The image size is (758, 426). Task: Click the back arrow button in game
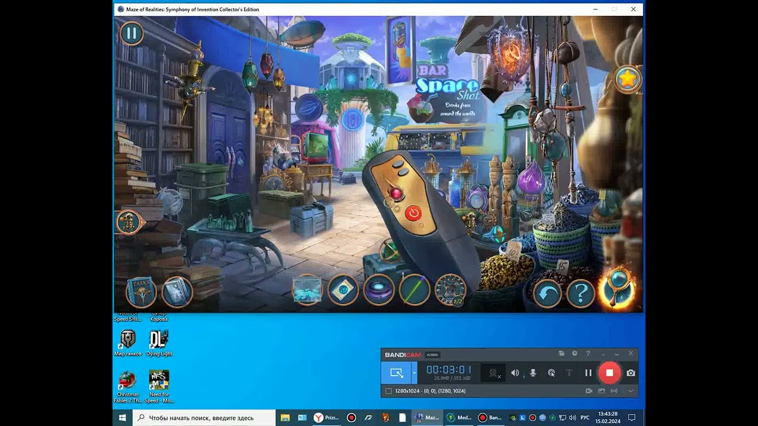(547, 293)
